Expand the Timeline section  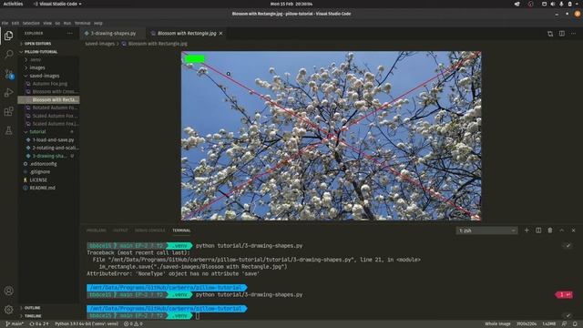(33, 316)
